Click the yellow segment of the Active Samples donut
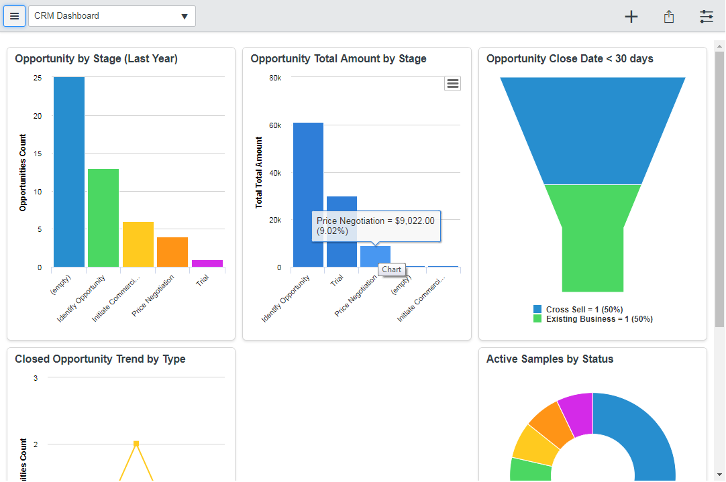The width and height of the screenshot is (726, 482). (534, 446)
